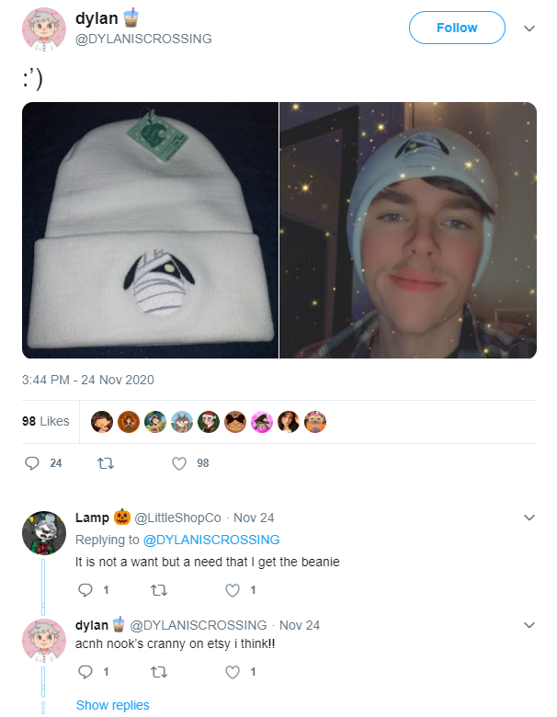Viewport: 557px width, 717px height.
Task: Open the selfie photo wearing the beanie
Action: (x=408, y=230)
